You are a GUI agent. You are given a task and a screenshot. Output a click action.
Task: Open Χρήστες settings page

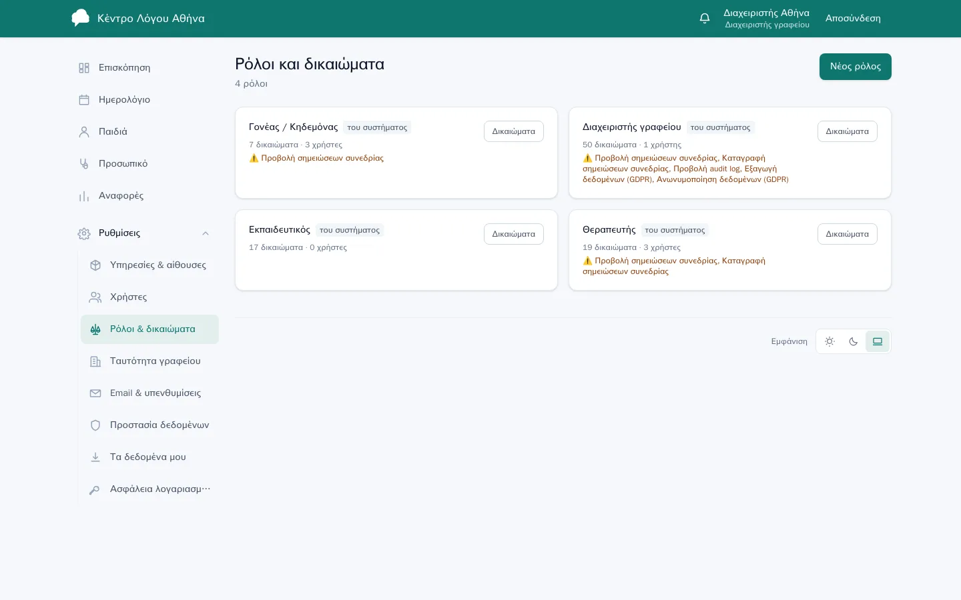click(x=149, y=297)
